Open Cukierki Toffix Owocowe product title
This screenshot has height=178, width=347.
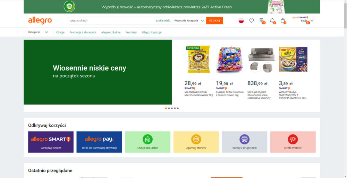pos(230,94)
